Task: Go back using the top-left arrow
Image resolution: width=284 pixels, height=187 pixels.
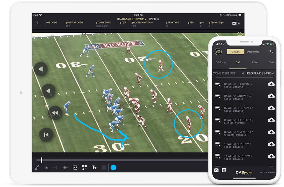Action: point(38,23)
